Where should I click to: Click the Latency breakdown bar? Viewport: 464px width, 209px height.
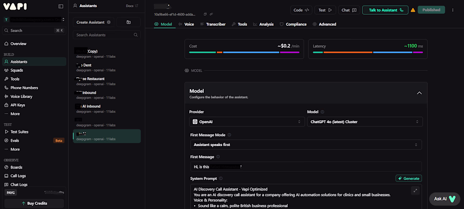[x=368, y=52]
